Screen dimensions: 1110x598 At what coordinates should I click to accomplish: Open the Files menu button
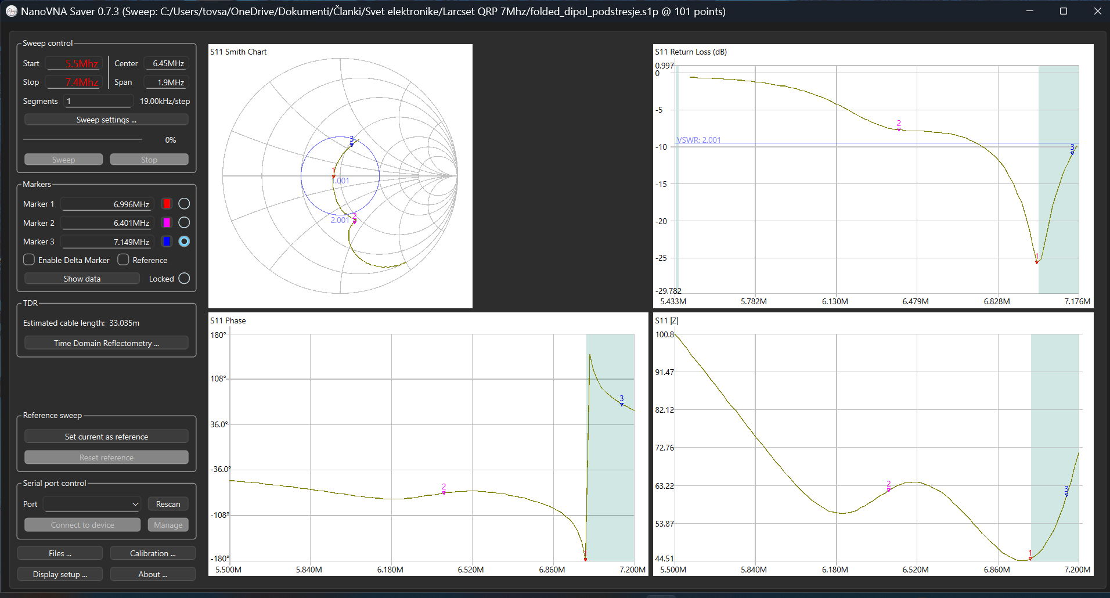pos(60,553)
